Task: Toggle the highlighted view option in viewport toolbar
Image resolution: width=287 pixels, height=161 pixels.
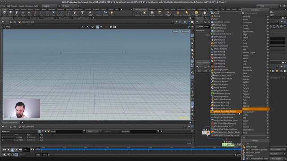Action: 98,27
